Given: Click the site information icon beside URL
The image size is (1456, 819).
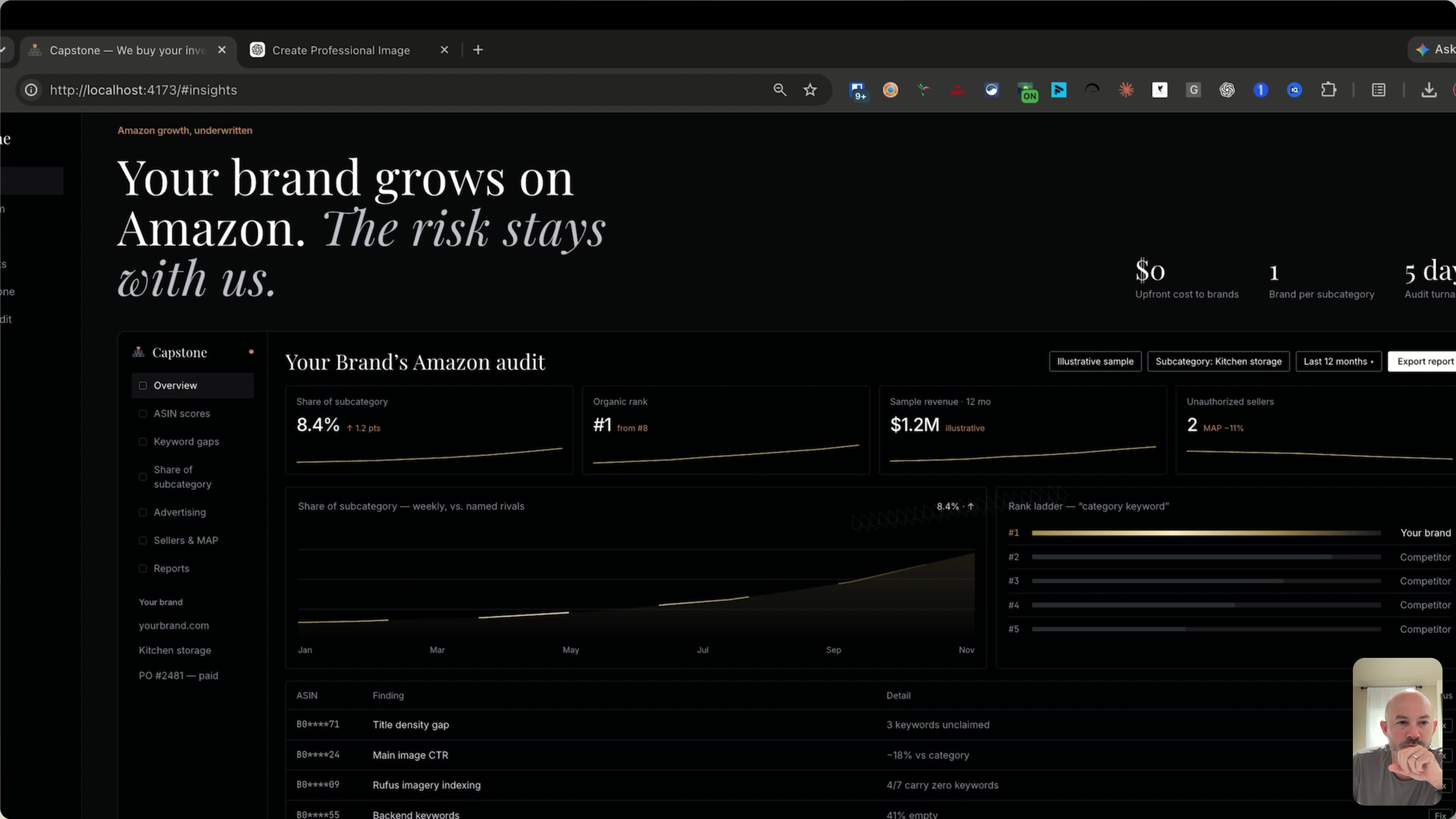Looking at the screenshot, I should [x=31, y=90].
